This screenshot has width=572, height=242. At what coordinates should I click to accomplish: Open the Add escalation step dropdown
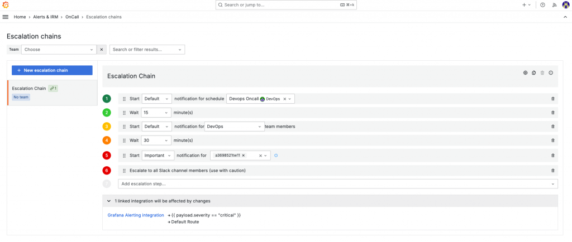coord(338,184)
